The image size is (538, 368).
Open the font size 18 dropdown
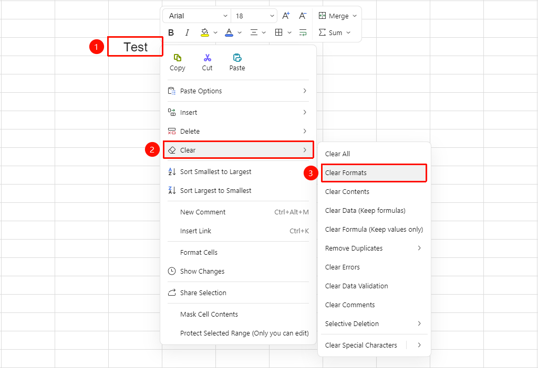click(x=254, y=16)
